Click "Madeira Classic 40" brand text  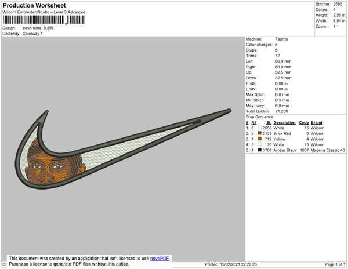(328, 150)
